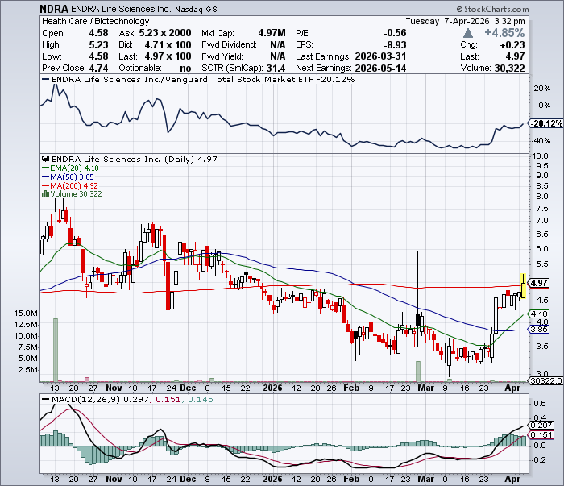564x486 pixels.
Task: Click the yellow highlighted latest candlestick
Action: pyautogui.click(x=523, y=286)
